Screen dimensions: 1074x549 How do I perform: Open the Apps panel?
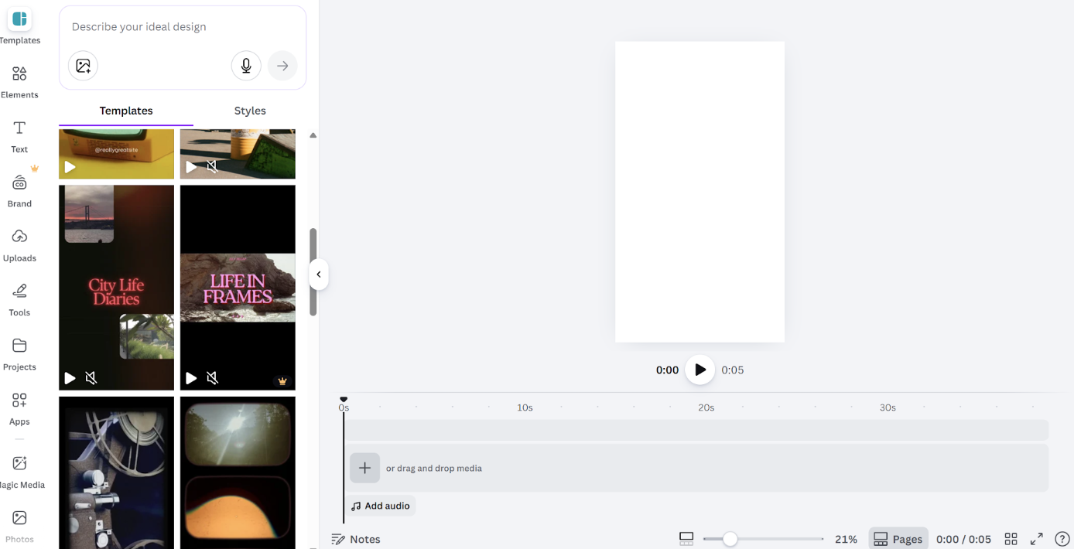point(19,407)
